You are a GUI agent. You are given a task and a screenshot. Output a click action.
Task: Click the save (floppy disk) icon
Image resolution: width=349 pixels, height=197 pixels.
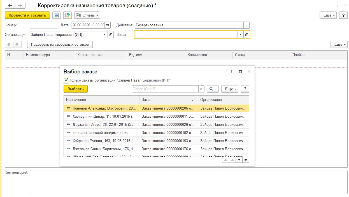[x=56, y=15]
